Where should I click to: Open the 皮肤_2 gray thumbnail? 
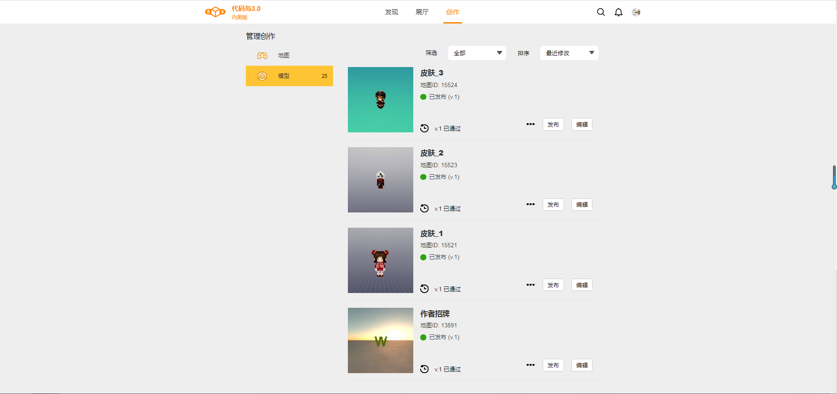coord(381,180)
